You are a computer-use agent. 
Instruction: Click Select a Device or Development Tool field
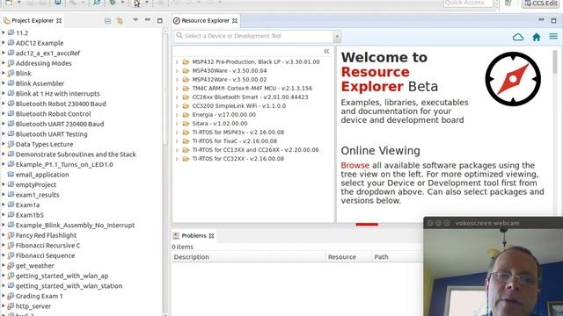point(254,36)
